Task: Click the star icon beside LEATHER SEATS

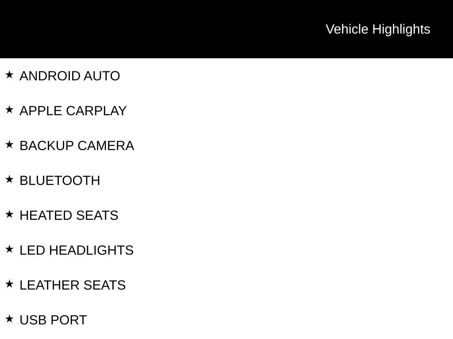Action: [9, 284]
